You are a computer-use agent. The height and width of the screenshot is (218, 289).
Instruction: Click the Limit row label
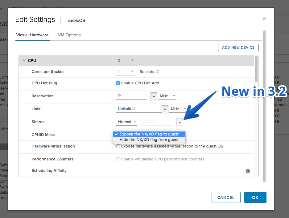36,109
